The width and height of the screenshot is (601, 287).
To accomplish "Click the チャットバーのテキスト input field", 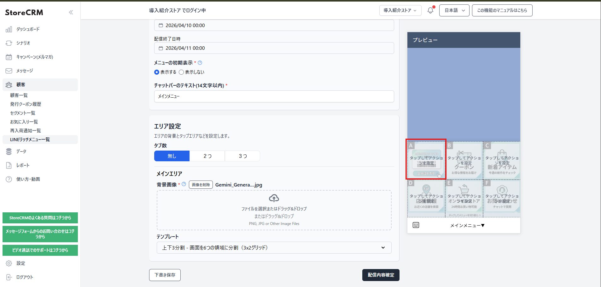I will [x=274, y=96].
